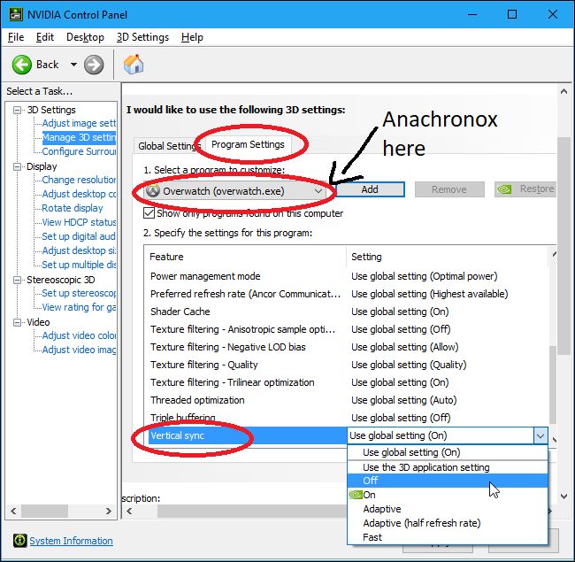The height and width of the screenshot is (562, 575).
Task: Open the File menu
Action: (16, 37)
